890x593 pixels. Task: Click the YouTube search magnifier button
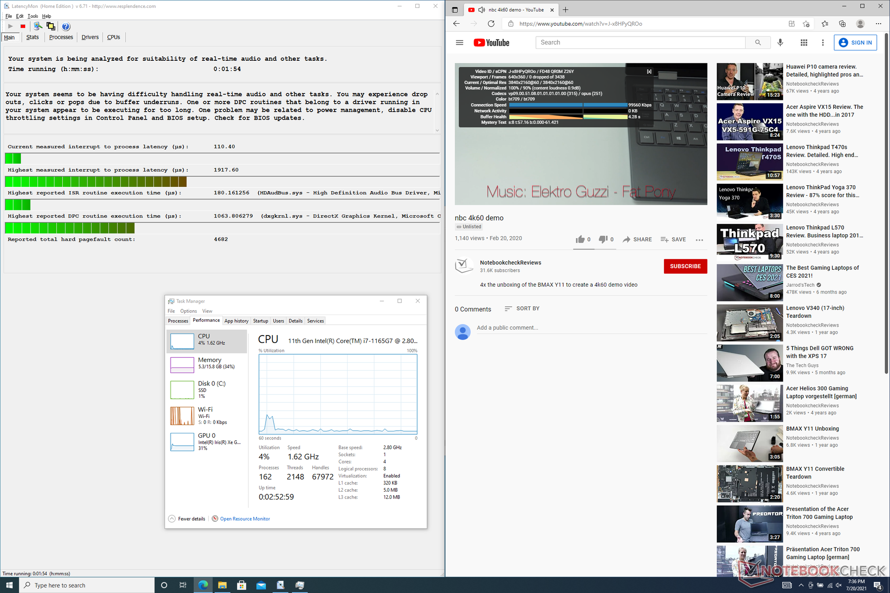(758, 42)
